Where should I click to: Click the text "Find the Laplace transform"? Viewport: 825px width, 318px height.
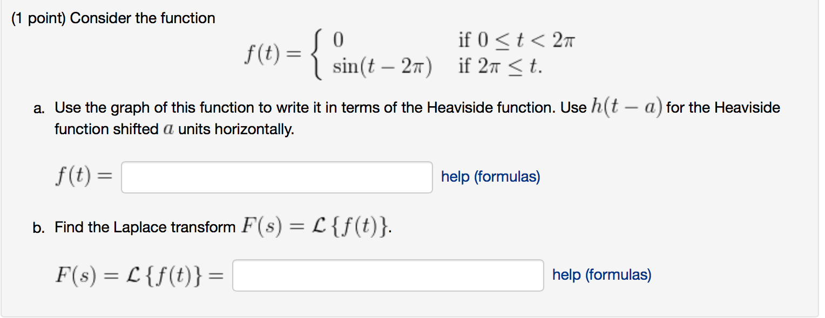click(145, 228)
